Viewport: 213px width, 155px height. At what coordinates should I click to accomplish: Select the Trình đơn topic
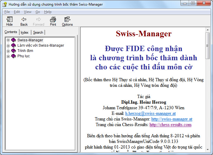pyautogui.click(x=25, y=50)
